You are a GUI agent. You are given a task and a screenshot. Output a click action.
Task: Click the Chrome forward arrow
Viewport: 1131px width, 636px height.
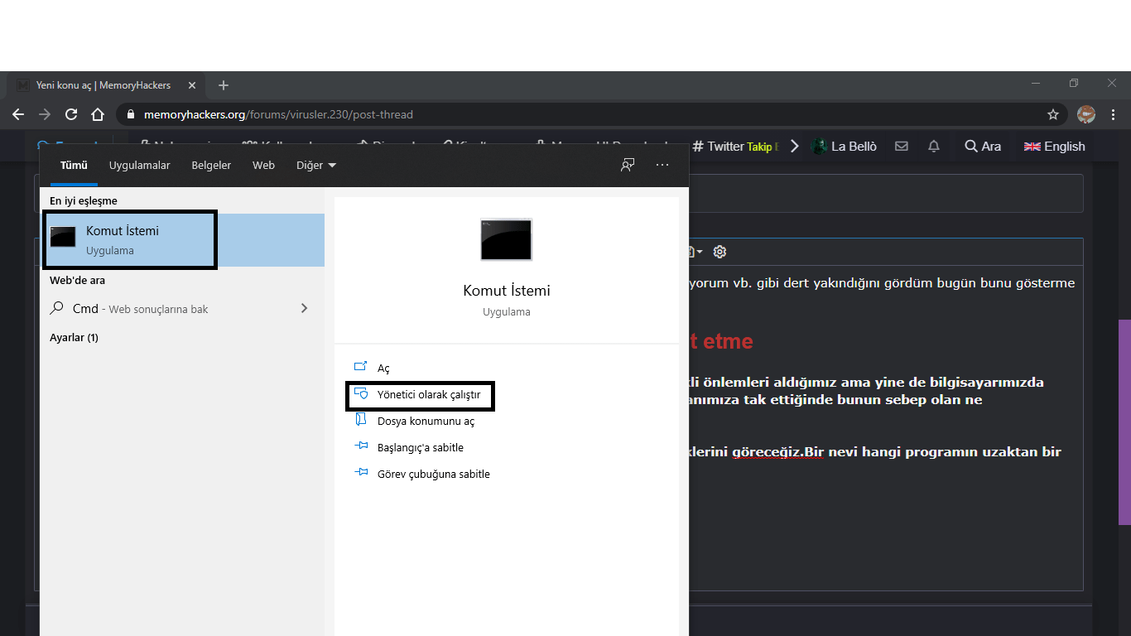(45, 114)
